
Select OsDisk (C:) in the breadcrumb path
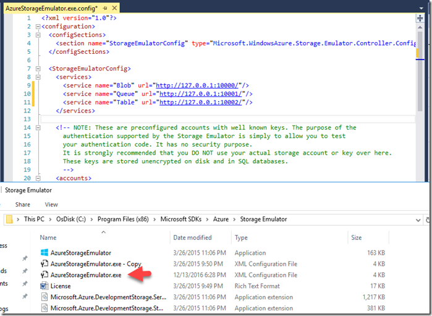[x=71, y=219]
